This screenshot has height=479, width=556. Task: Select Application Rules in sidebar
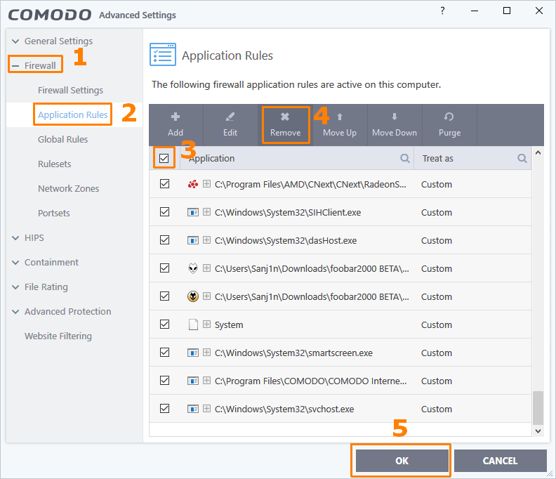[73, 114]
